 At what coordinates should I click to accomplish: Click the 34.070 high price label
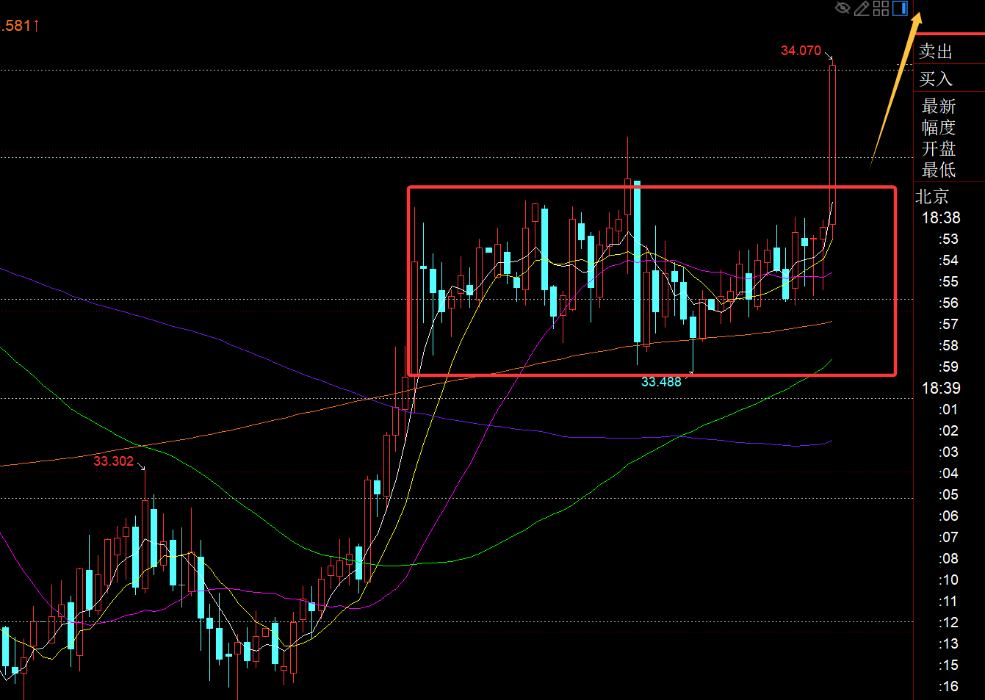801,51
